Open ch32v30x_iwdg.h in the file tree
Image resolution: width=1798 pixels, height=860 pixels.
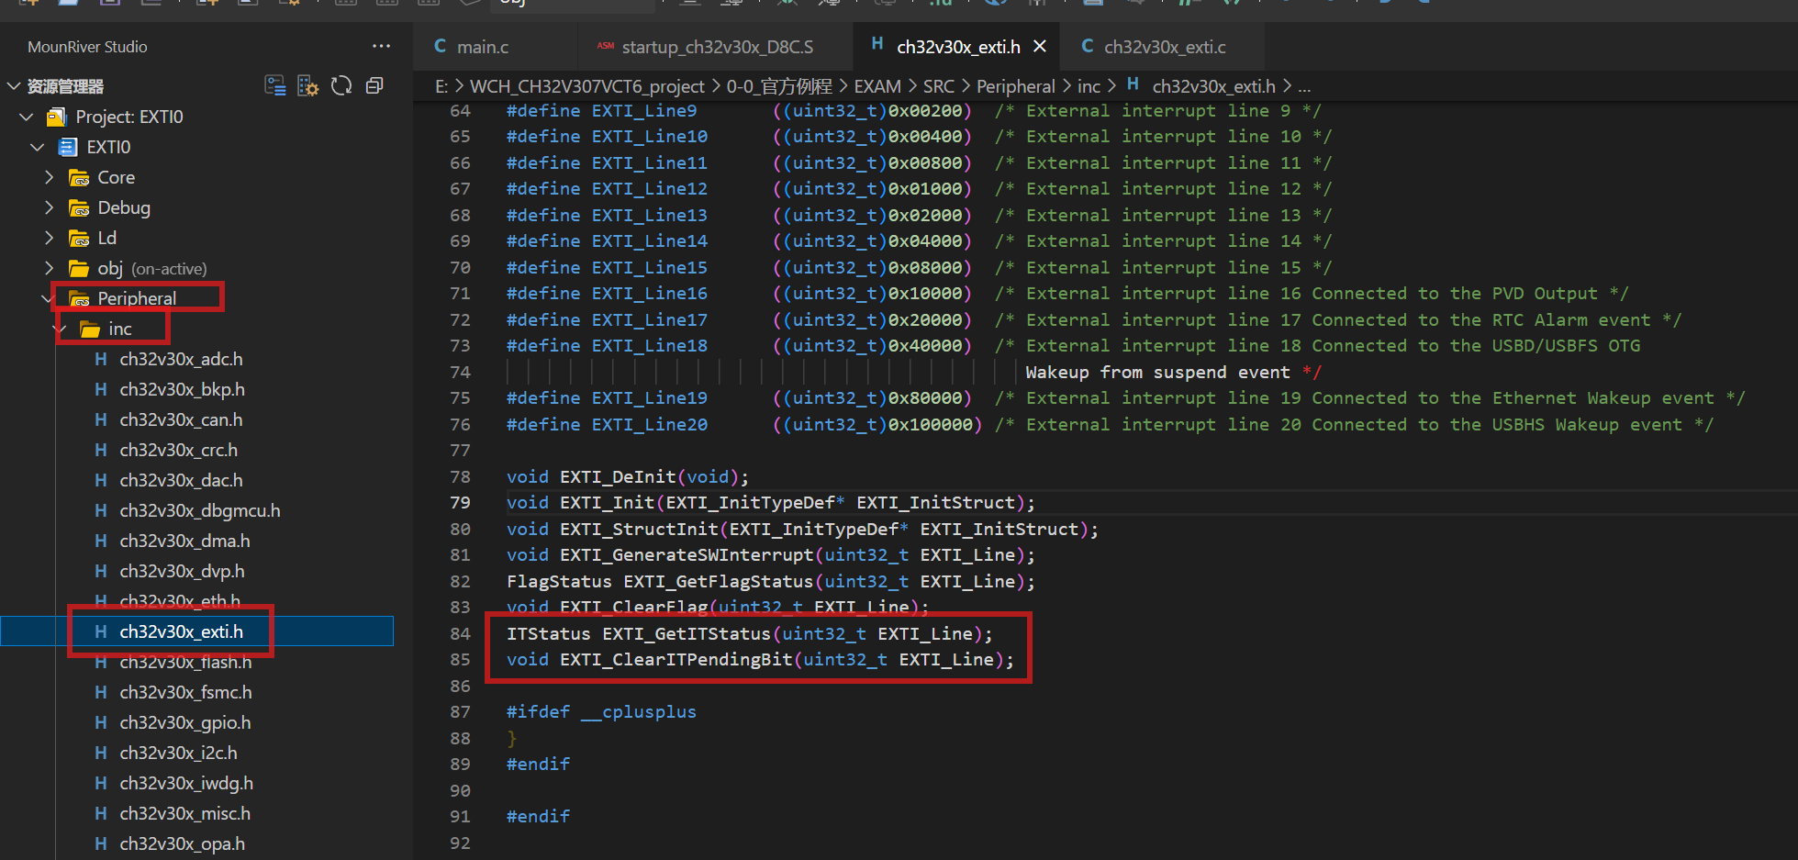pyautogui.click(x=186, y=783)
